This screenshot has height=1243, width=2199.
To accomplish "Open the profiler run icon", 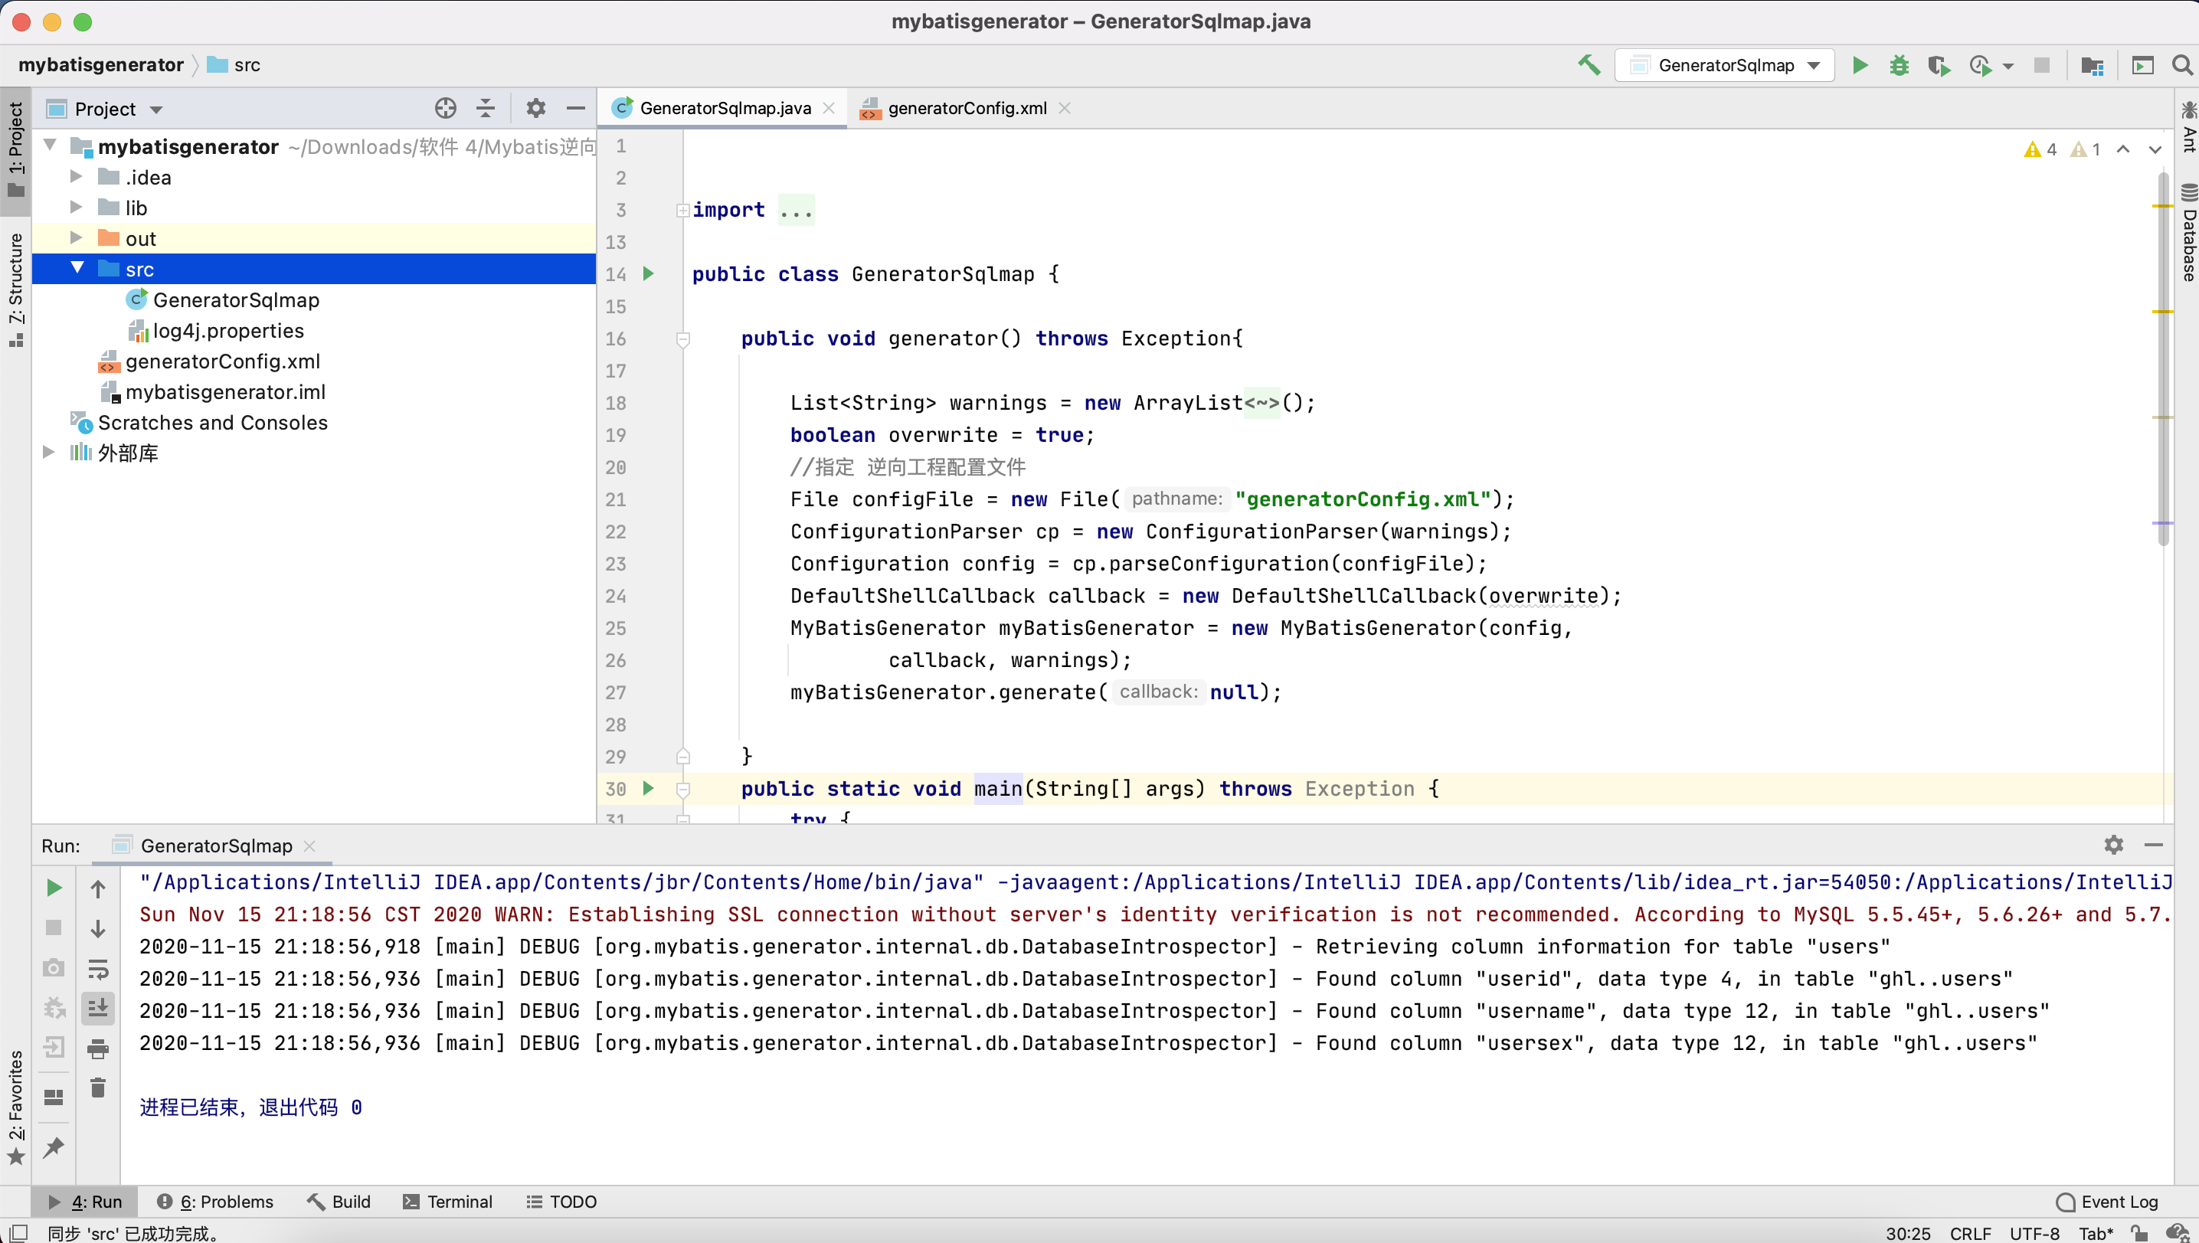I will coord(1980,66).
